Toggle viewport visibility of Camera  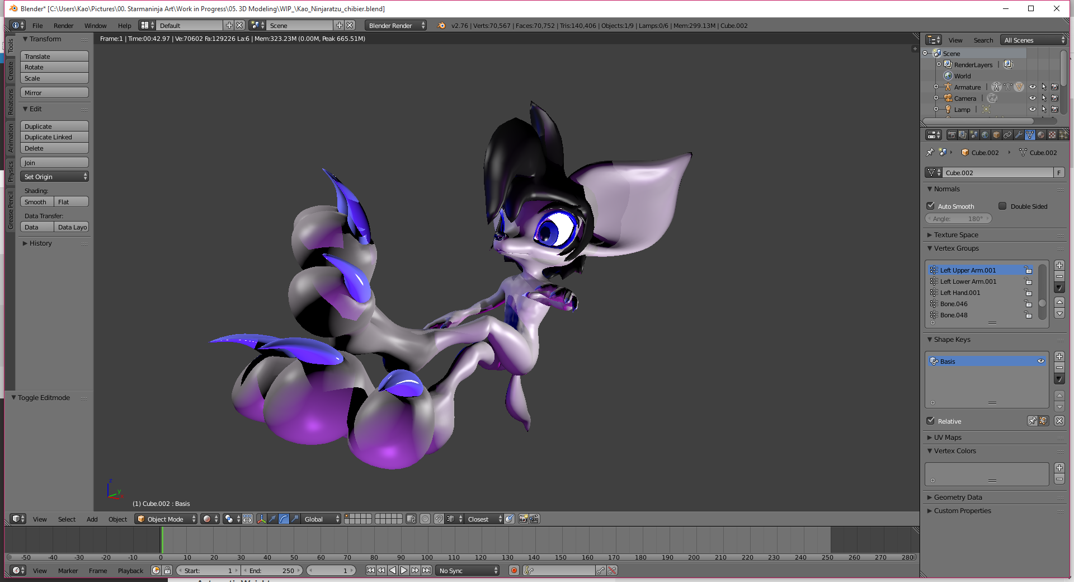[x=1033, y=98]
